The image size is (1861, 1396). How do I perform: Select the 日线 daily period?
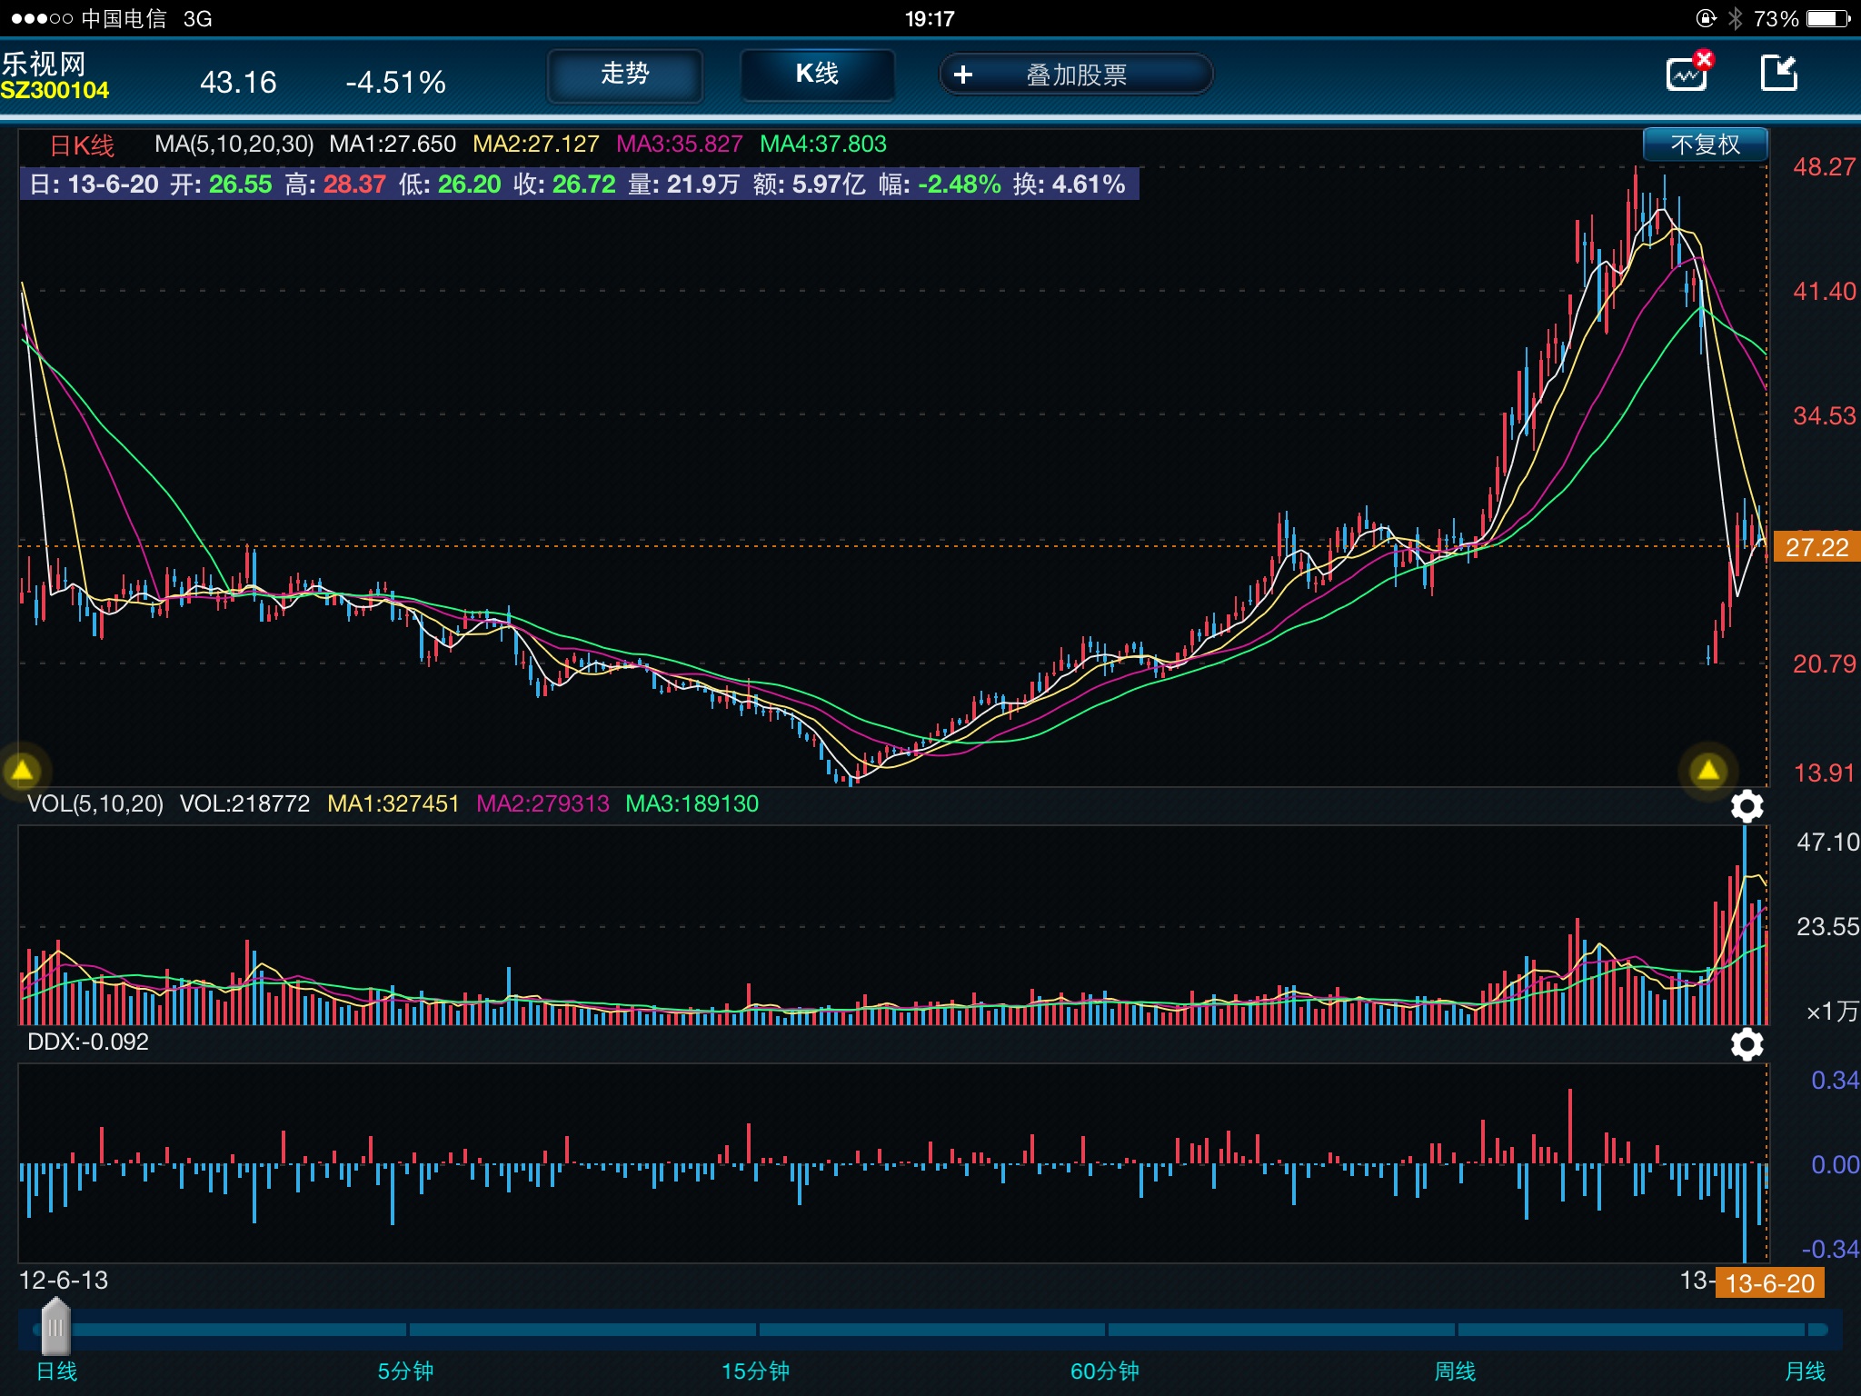[x=56, y=1371]
